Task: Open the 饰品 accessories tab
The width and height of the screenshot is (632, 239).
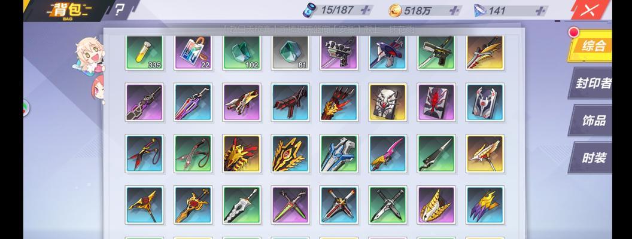Action: (591, 120)
